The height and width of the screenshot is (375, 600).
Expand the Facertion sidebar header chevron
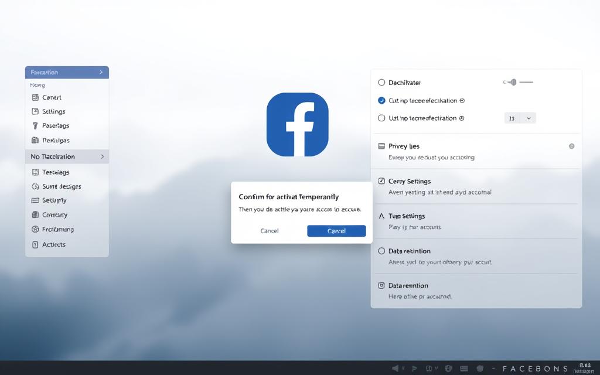point(101,72)
